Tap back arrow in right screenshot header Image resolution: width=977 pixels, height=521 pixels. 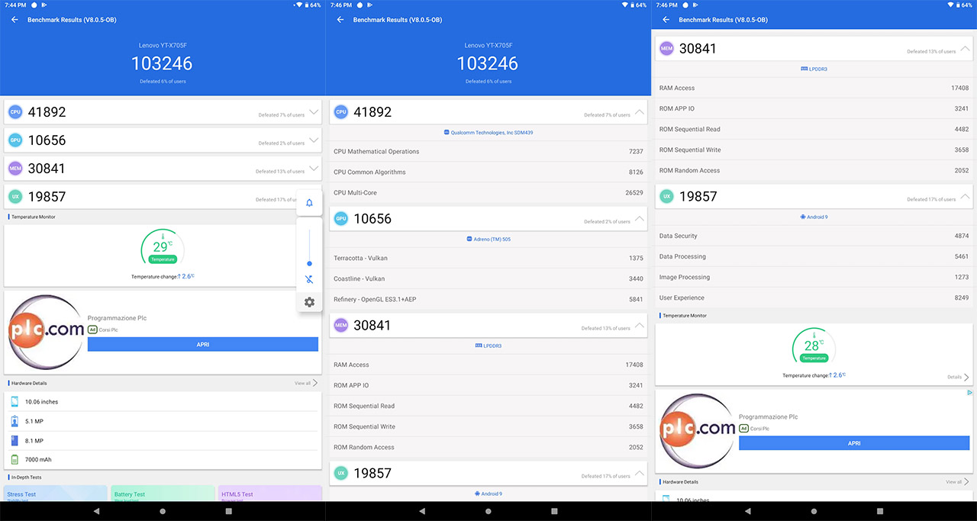[666, 20]
